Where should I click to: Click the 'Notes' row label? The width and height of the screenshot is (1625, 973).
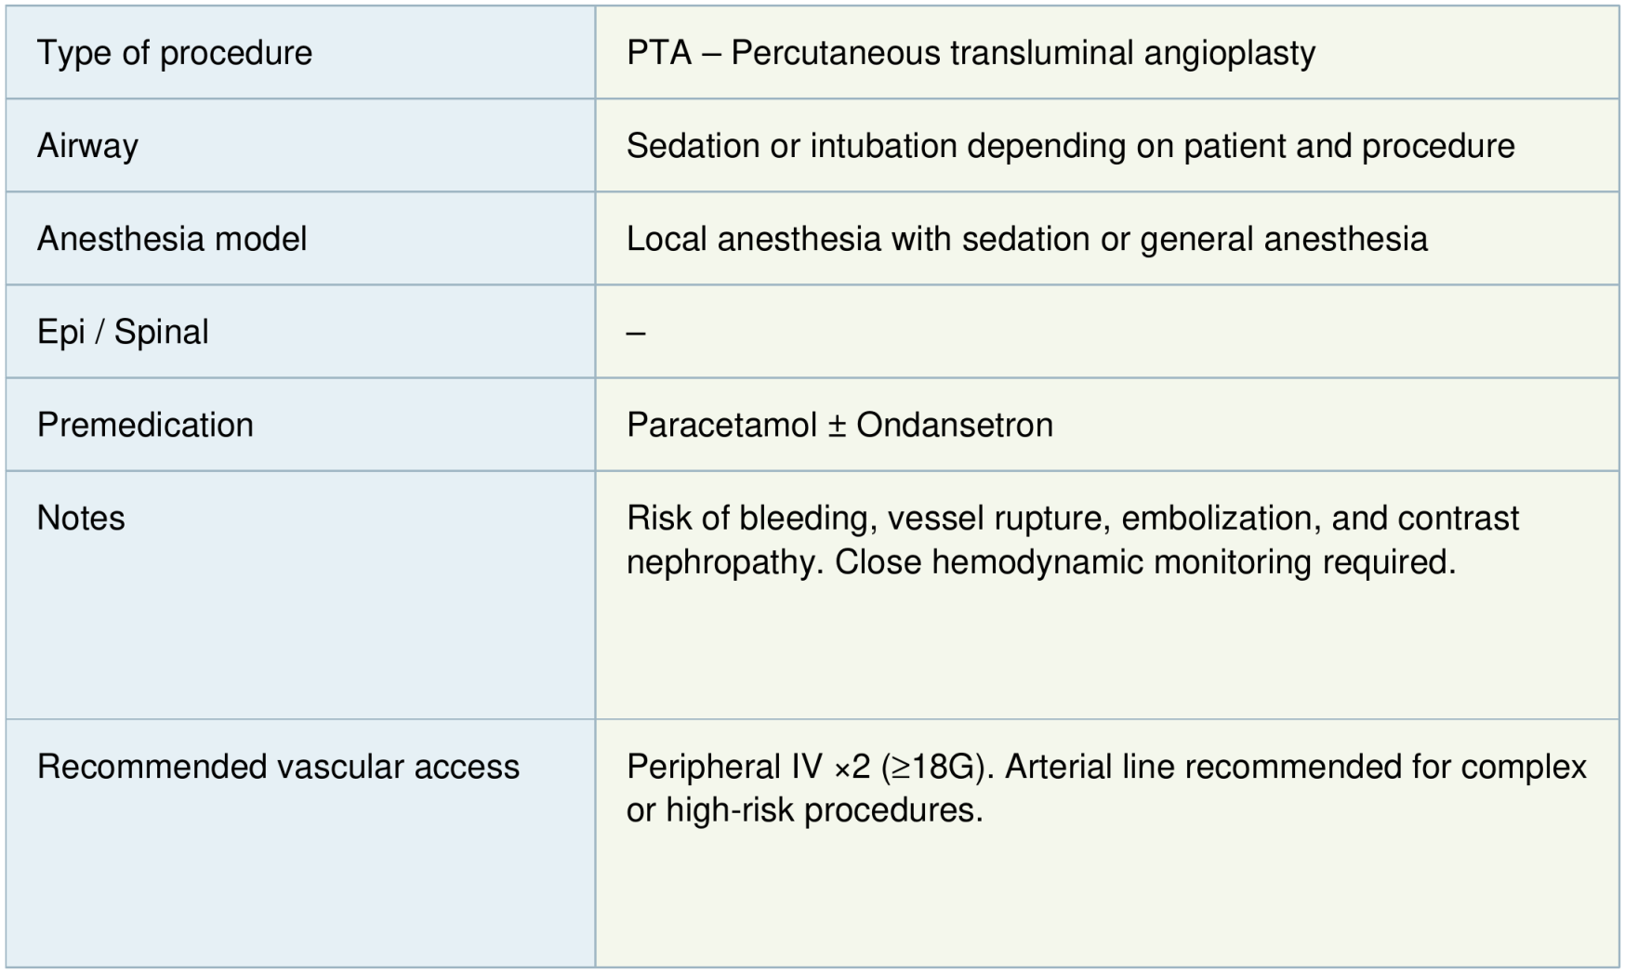point(81,518)
